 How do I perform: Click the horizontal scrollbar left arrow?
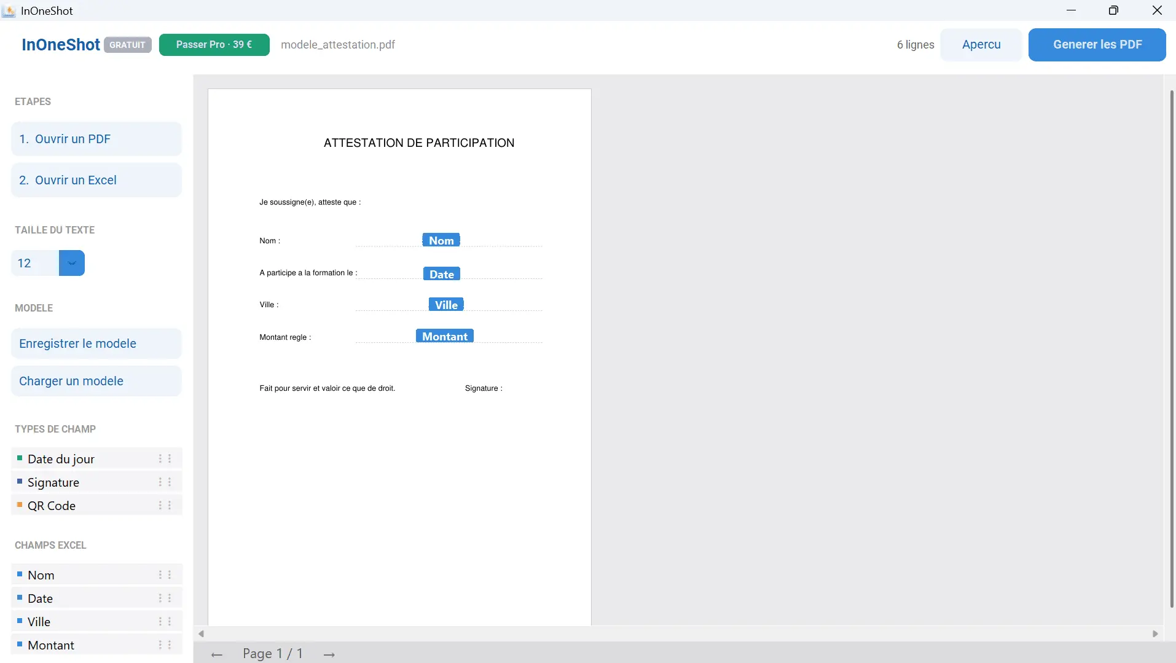click(201, 634)
